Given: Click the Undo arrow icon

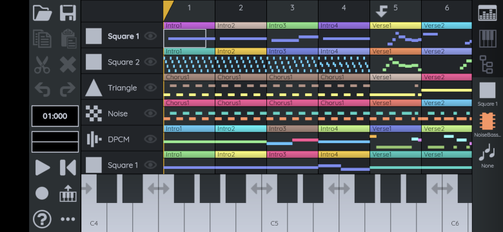Looking at the screenshot, I should [43, 90].
